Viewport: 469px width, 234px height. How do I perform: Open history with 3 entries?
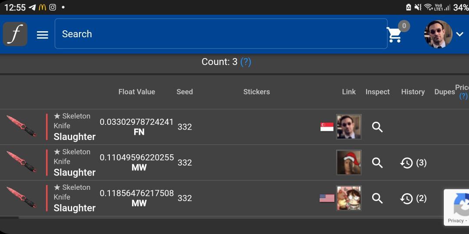coord(413,163)
